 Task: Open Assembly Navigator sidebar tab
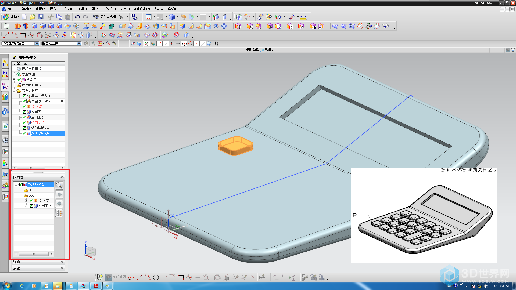click(5, 63)
